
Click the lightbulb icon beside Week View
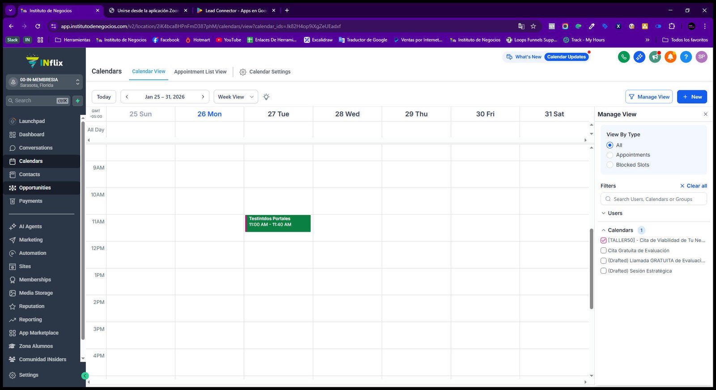click(266, 97)
